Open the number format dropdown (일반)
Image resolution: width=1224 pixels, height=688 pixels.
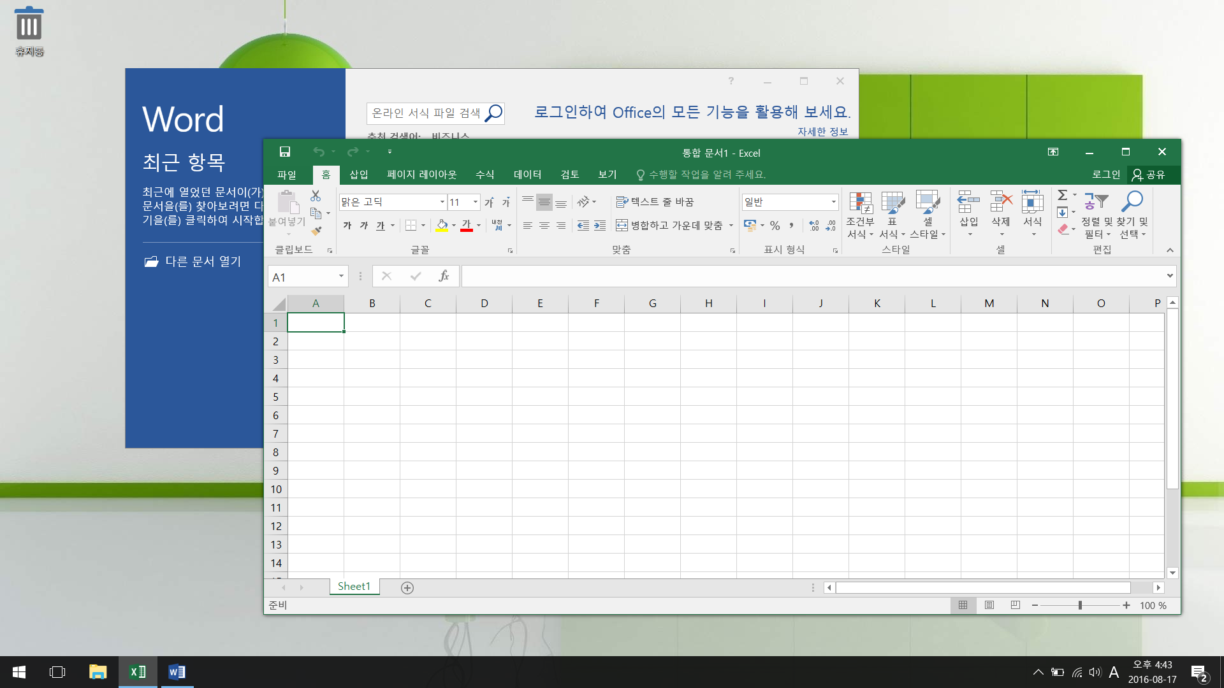[x=833, y=202]
